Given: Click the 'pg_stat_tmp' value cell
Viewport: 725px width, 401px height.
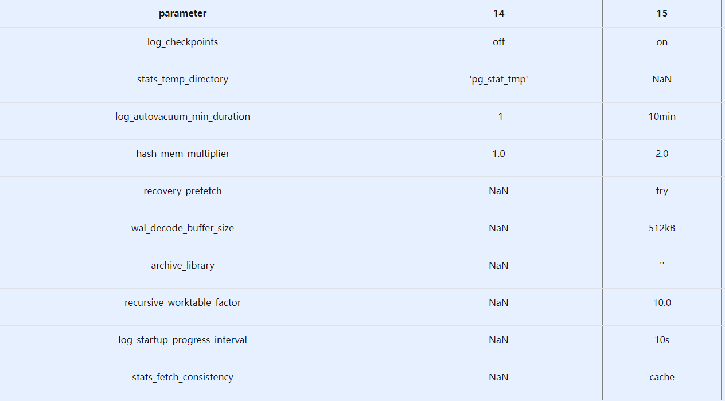Looking at the screenshot, I should point(498,79).
